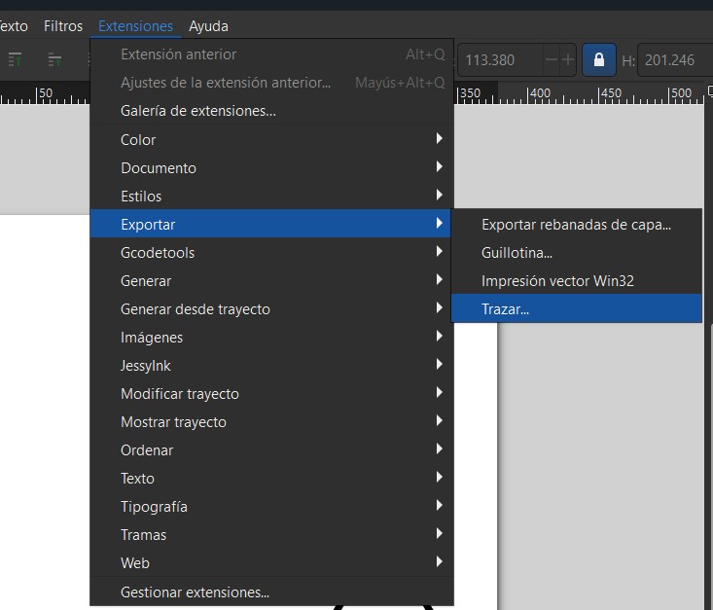Expand the Ordenar submenu
This screenshot has width=713, height=610.
click(271, 449)
